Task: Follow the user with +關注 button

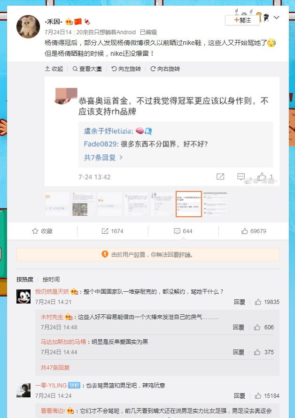Action: pyautogui.click(x=242, y=20)
